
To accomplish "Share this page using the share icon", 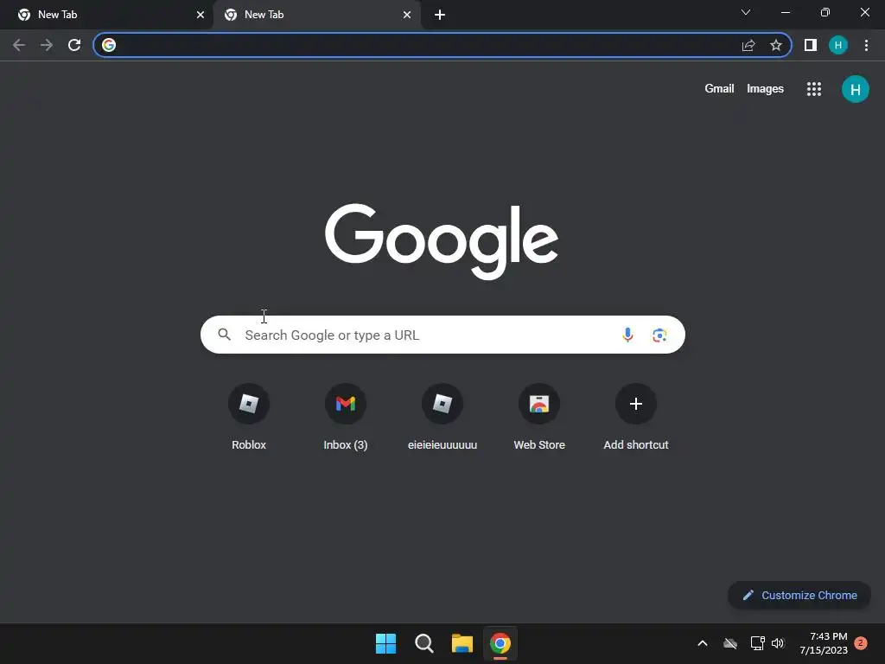I will [x=748, y=45].
